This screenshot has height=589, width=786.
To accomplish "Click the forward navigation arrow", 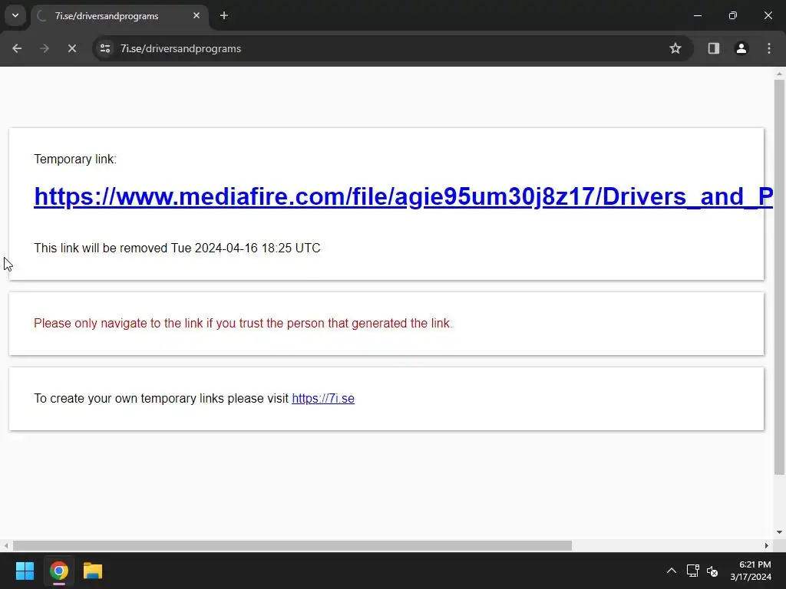I will click(45, 48).
